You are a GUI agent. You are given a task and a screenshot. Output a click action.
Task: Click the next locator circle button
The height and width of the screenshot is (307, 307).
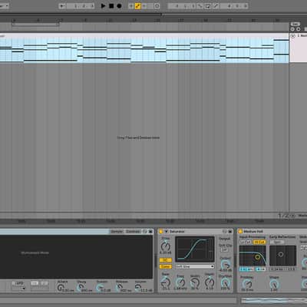click(299, 29)
